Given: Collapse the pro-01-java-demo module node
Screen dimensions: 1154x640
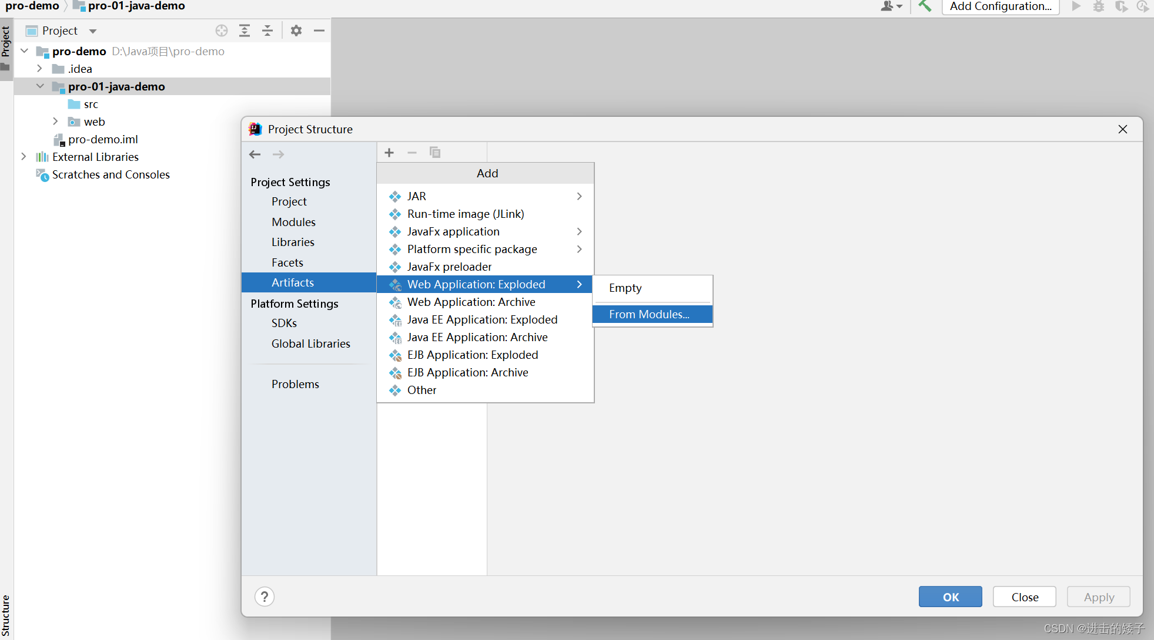Looking at the screenshot, I should pos(40,86).
